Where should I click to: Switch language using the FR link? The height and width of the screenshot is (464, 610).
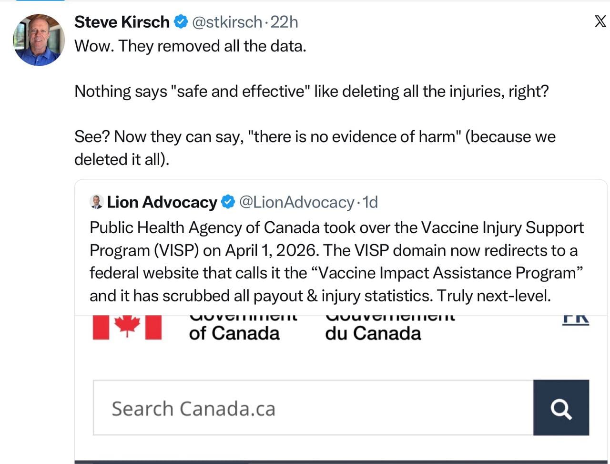576,319
